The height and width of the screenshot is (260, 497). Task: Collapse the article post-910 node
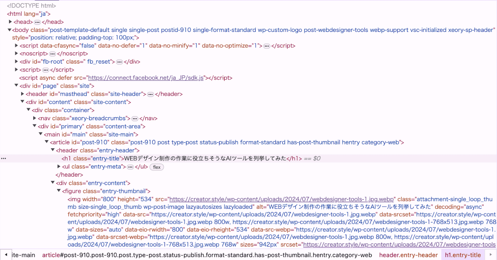(x=46, y=142)
